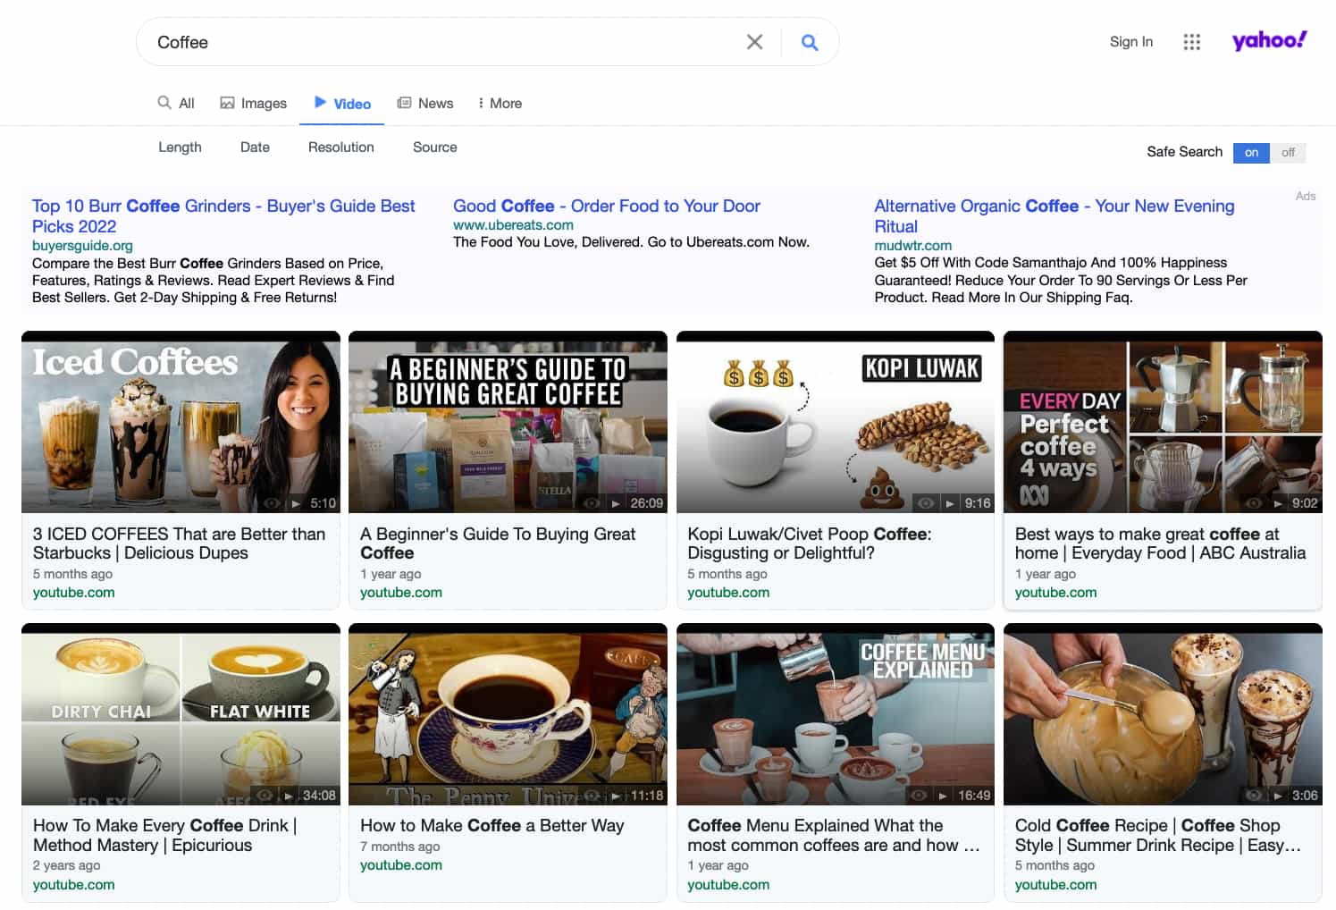Click eye icon on Kopi Luwak thumbnail
1336x910 pixels.
(927, 503)
